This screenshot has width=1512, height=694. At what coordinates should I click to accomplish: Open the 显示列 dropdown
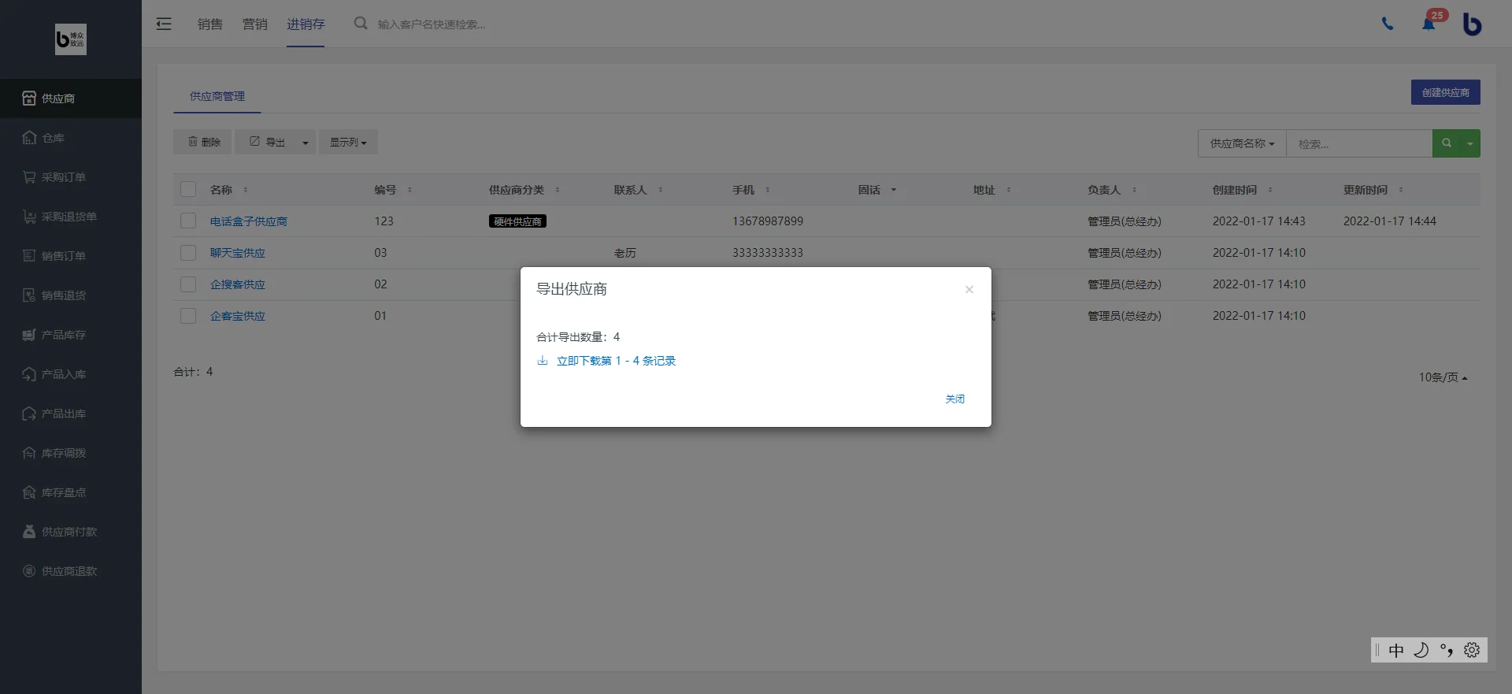click(348, 143)
